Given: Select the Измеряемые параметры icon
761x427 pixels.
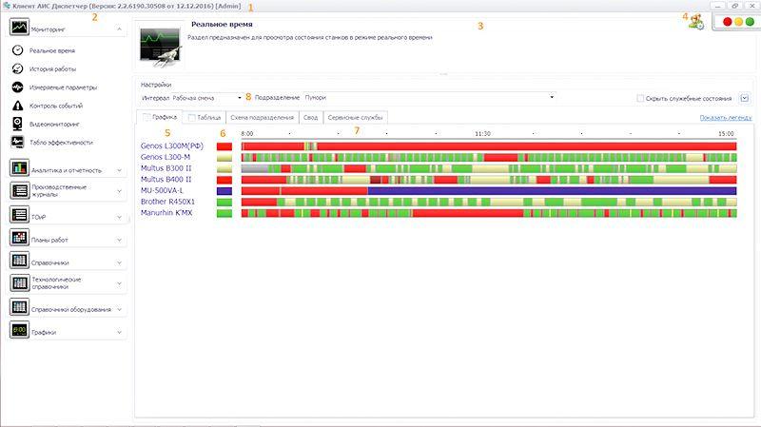Looking at the screenshot, I should click(17, 87).
